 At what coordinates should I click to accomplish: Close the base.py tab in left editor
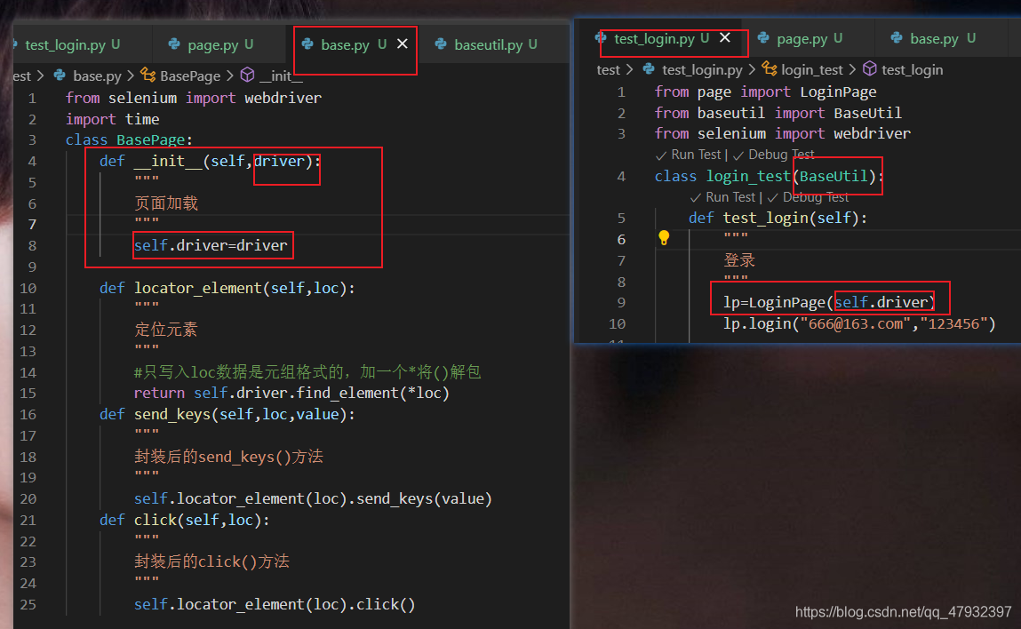point(403,44)
